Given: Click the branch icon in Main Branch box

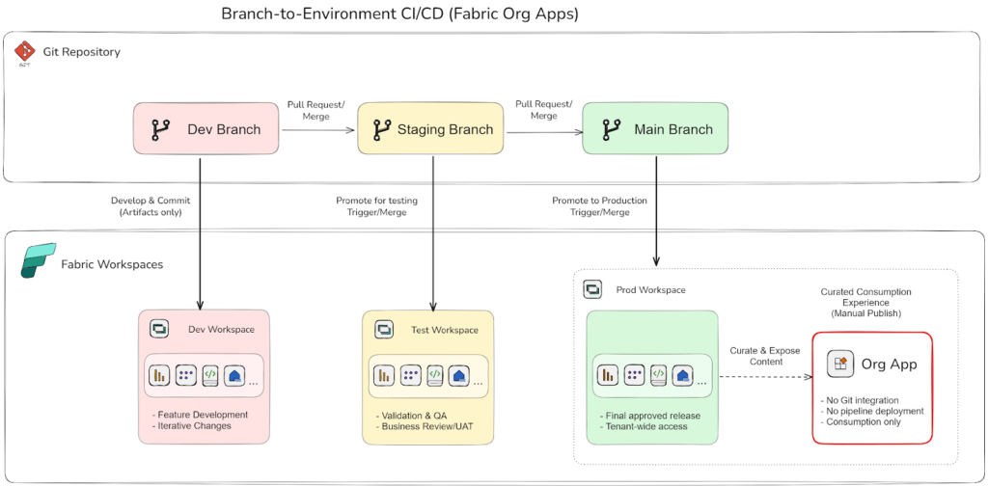Looking at the screenshot, I should (610, 129).
